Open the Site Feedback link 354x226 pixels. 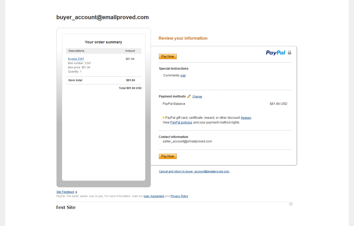tap(65, 192)
